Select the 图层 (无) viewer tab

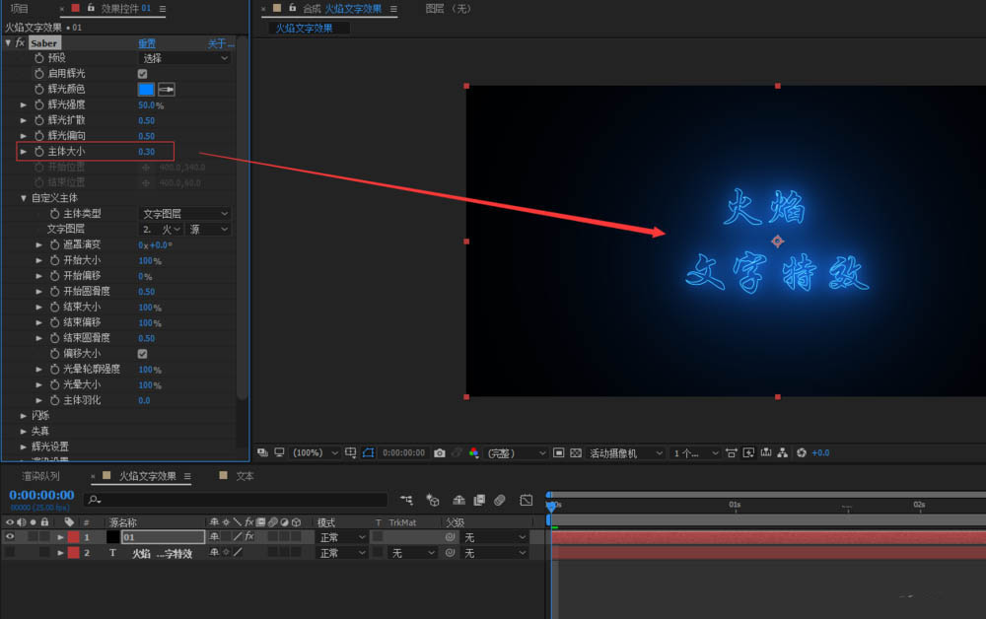pos(449,9)
